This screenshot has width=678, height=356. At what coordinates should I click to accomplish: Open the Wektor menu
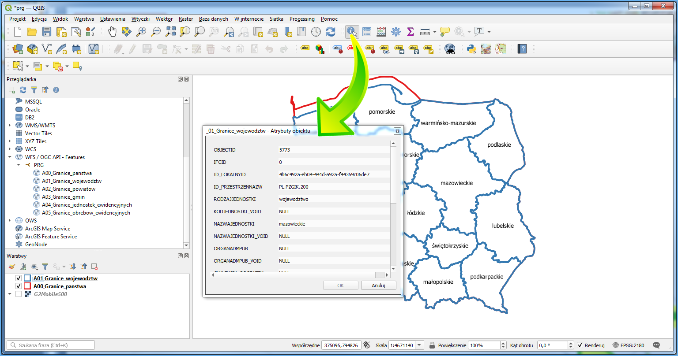pyautogui.click(x=164, y=19)
